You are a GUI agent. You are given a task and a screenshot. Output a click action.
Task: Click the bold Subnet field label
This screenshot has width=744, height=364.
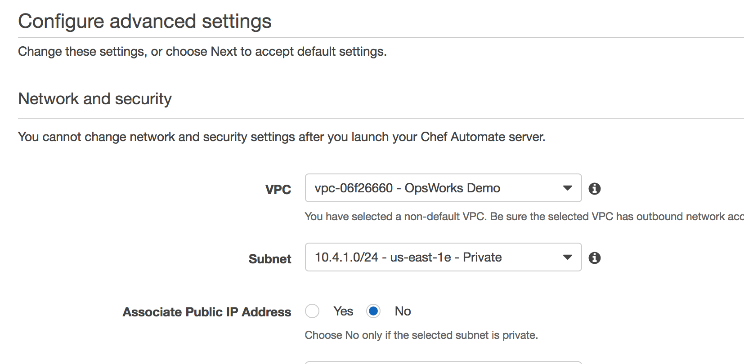pos(270,259)
